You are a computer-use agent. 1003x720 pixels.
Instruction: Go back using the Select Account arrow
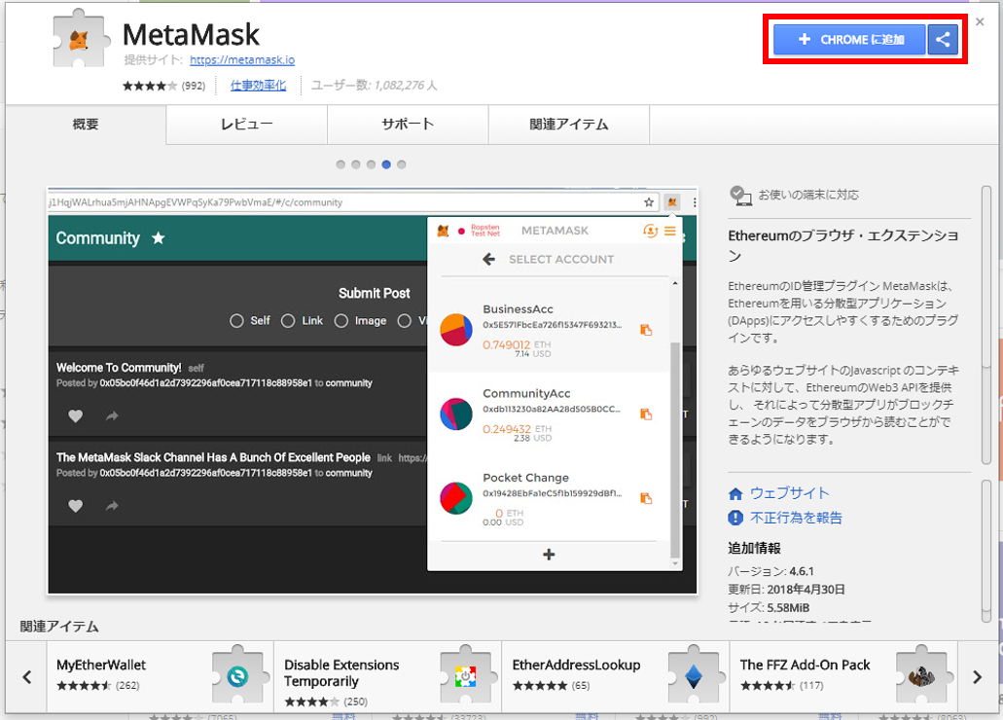(x=489, y=260)
